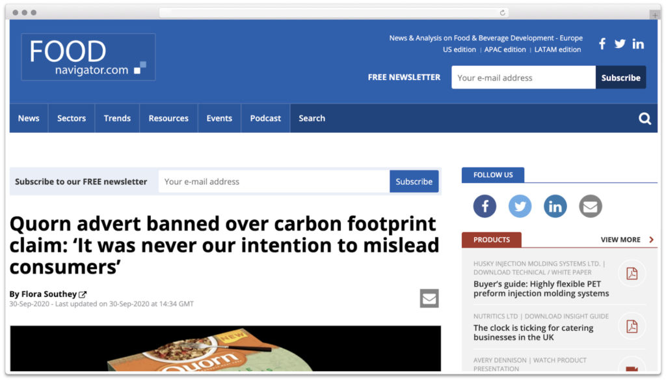This screenshot has width=666, height=381.
Task: Click the external link icon after Flora Southey
Action: coord(83,294)
